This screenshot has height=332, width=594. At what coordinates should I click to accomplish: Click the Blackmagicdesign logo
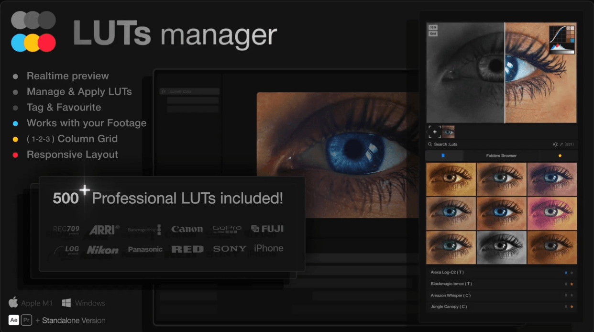(144, 230)
